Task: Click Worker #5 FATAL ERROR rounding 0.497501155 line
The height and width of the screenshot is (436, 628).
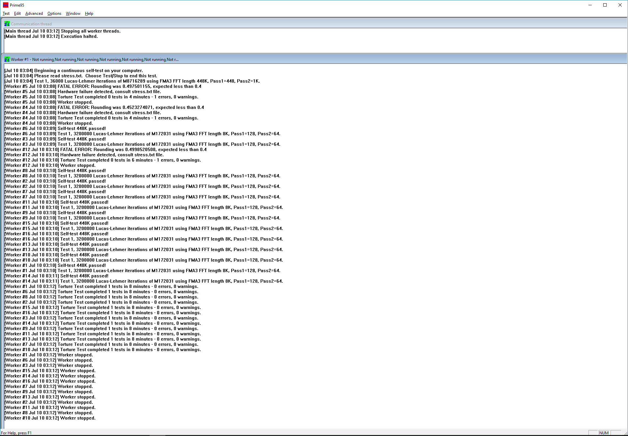Action: tap(103, 86)
